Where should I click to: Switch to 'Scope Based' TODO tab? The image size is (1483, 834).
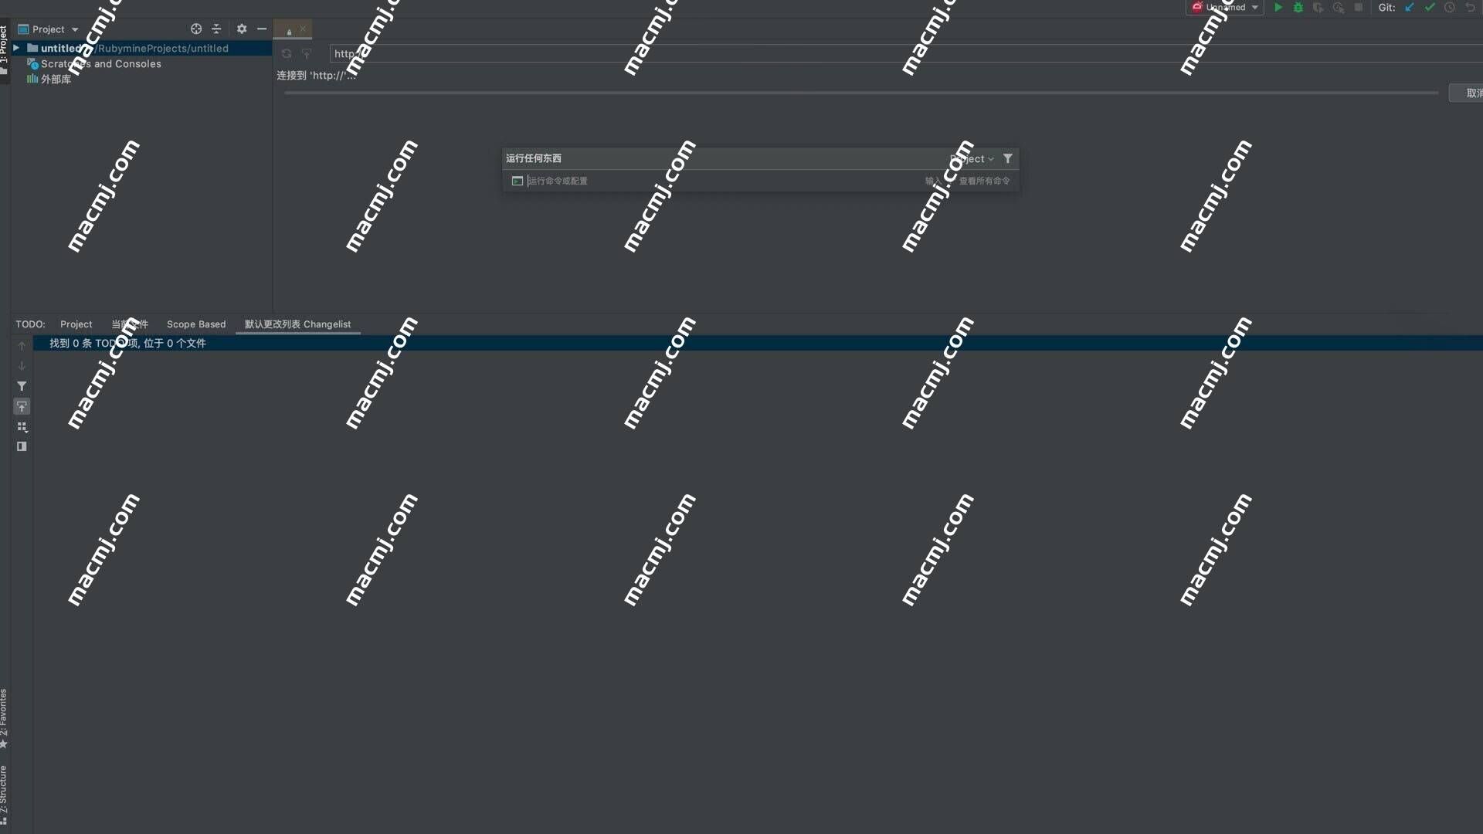(x=197, y=324)
